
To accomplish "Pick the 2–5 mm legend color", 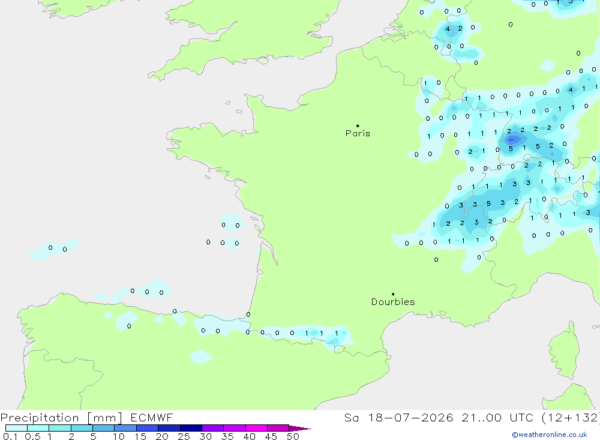I will pyautogui.click(x=82, y=428).
